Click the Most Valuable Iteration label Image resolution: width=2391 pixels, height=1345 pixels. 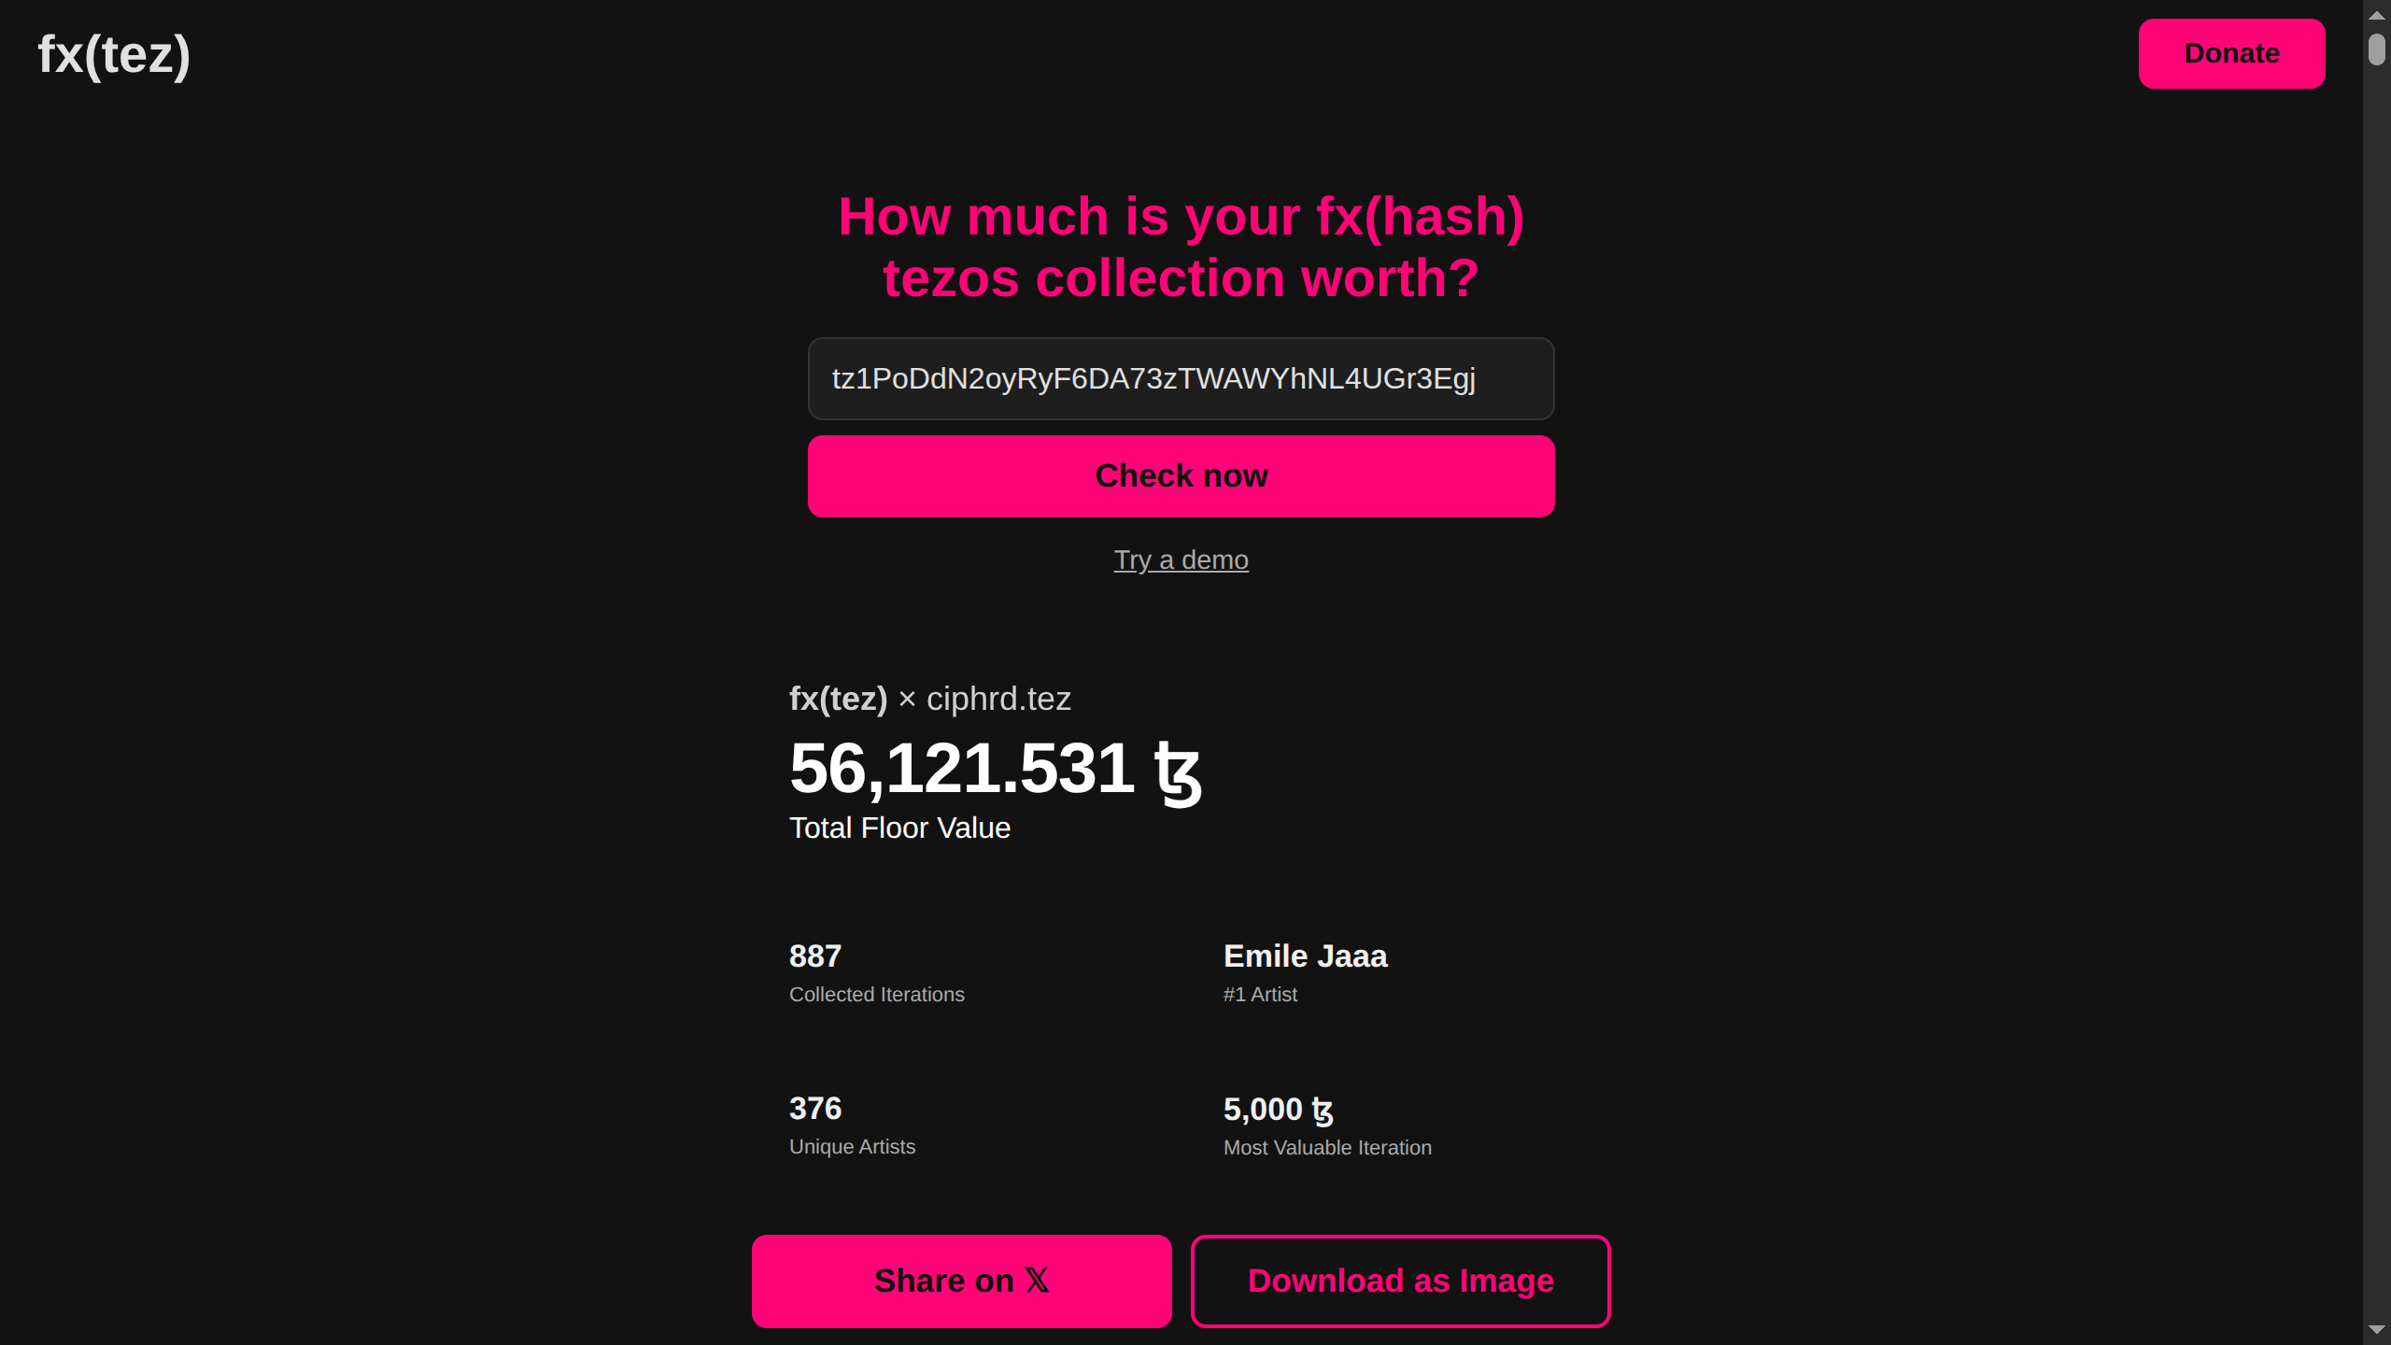pyautogui.click(x=1327, y=1148)
